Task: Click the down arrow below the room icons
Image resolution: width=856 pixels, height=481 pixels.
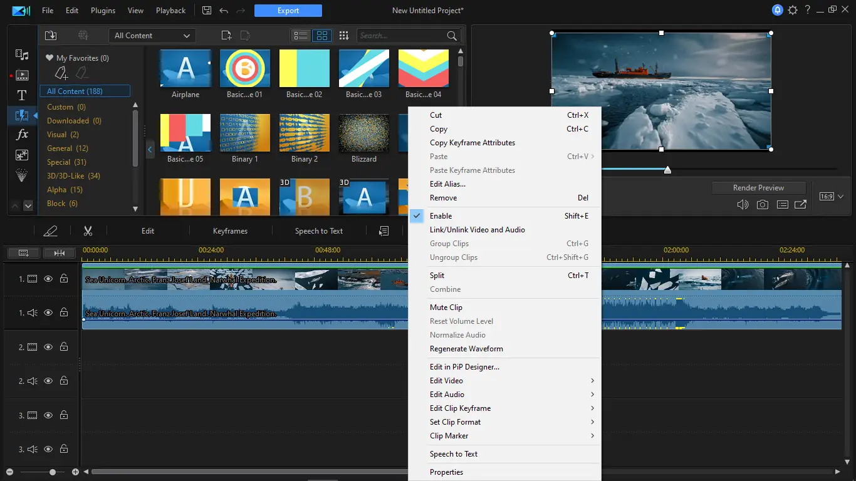Action: pyautogui.click(x=28, y=205)
